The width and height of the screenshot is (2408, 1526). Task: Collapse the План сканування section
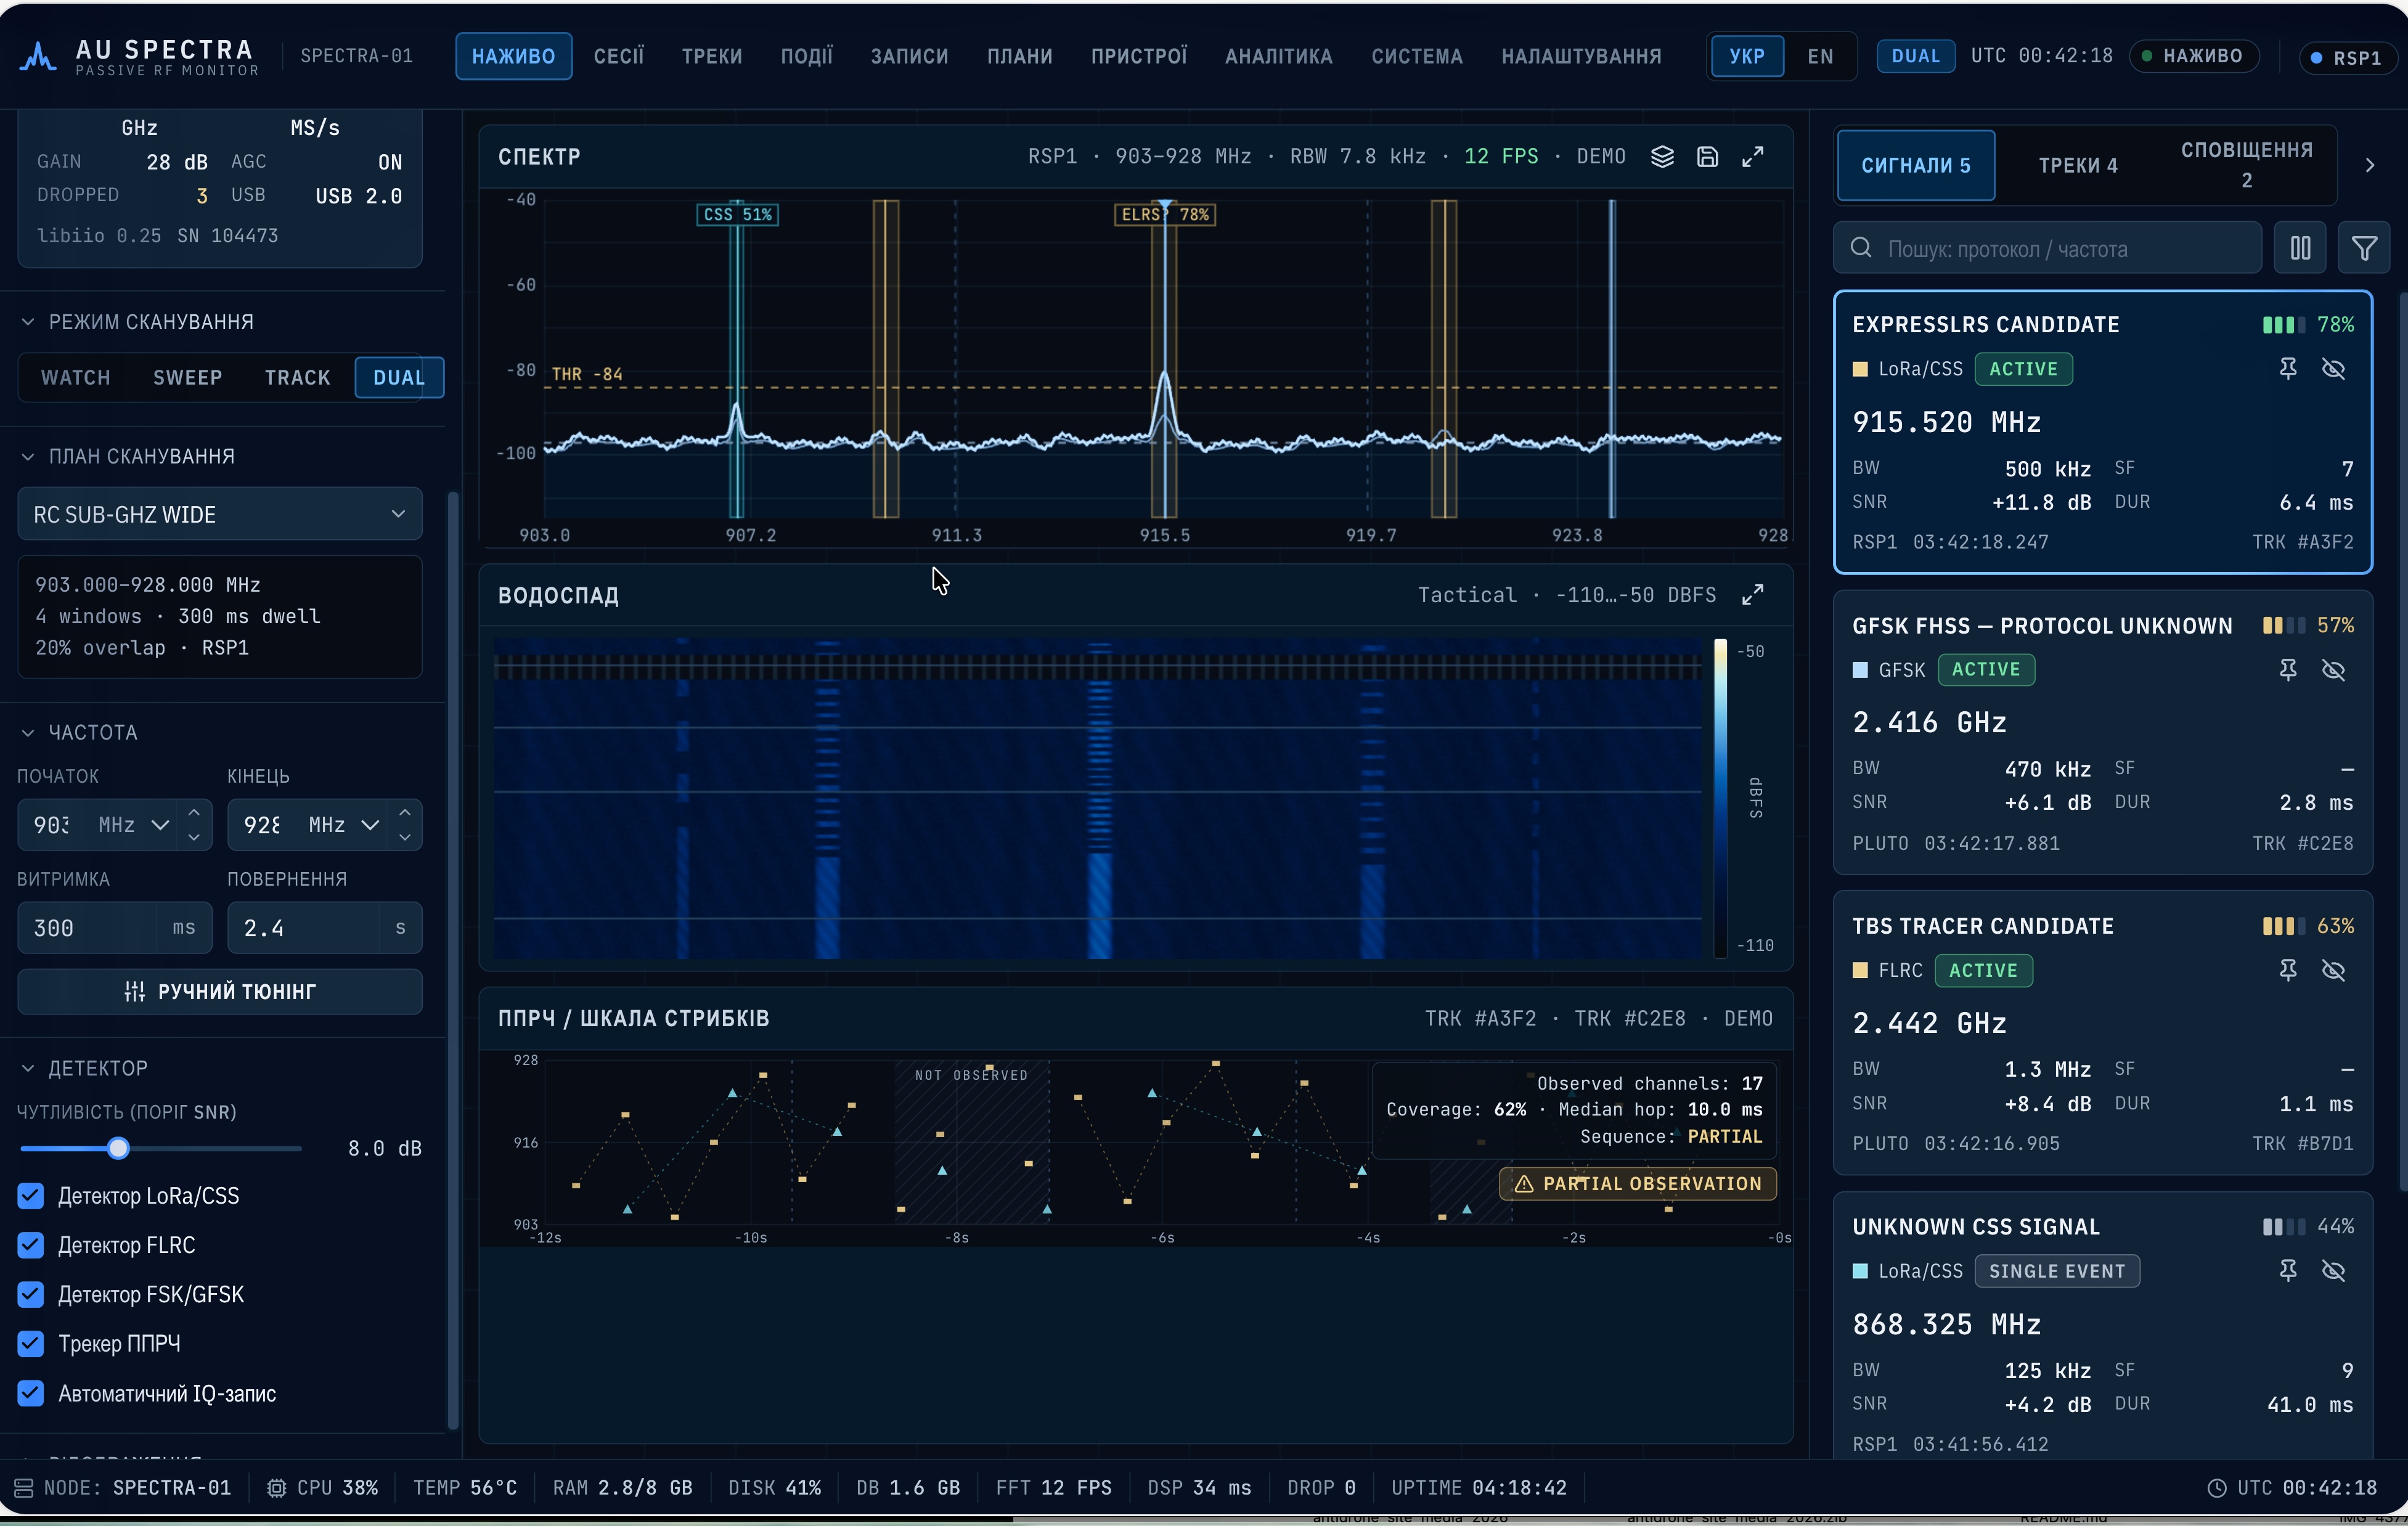(28, 457)
